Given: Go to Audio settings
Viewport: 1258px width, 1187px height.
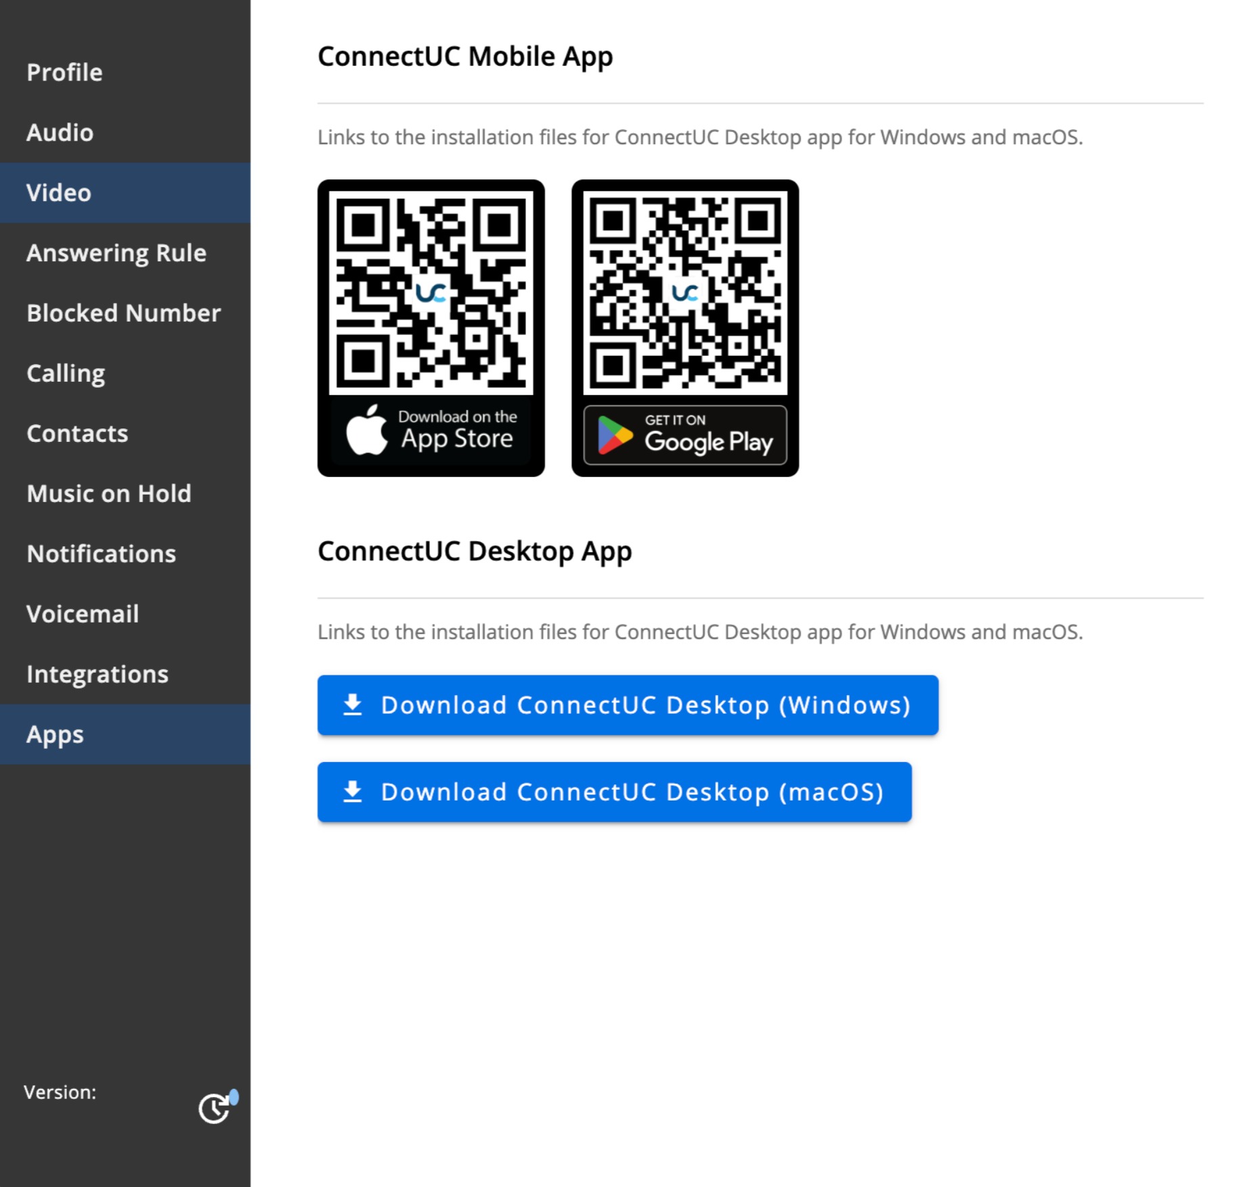Looking at the screenshot, I should pos(125,133).
